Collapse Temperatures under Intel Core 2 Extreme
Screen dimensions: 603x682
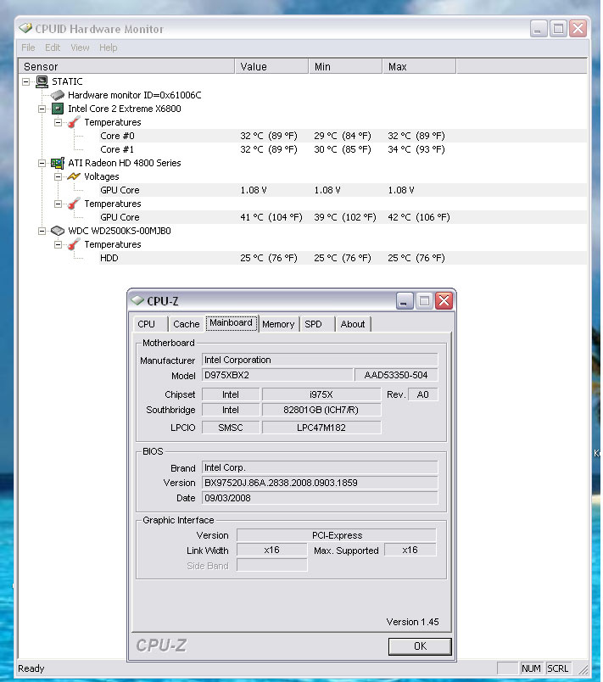(58, 122)
